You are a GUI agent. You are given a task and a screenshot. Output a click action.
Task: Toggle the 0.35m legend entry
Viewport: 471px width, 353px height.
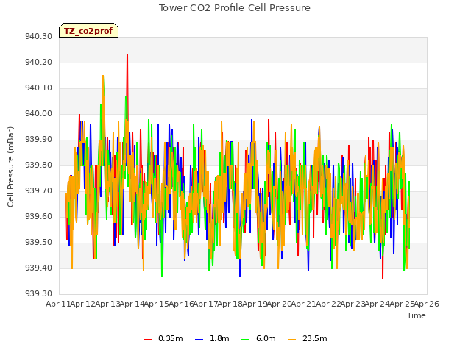coord(163,338)
